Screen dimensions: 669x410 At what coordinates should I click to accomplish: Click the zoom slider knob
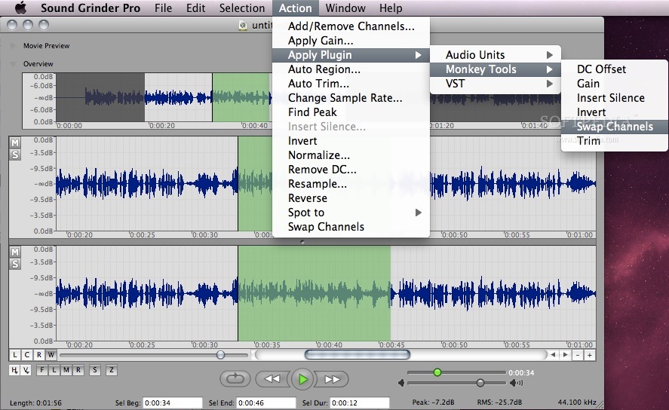[220, 354]
